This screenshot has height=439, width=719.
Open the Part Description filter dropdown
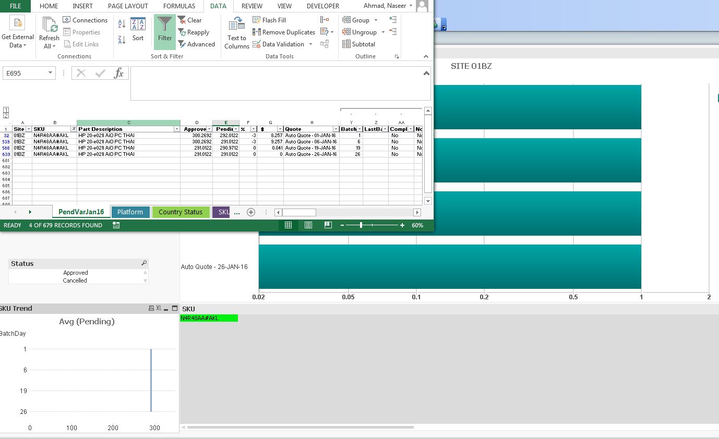click(177, 129)
